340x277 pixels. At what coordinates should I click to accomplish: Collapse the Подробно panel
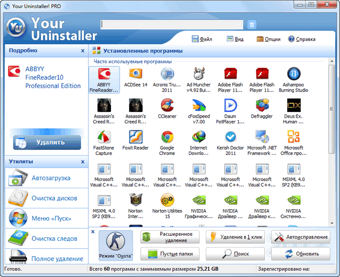[83, 51]
